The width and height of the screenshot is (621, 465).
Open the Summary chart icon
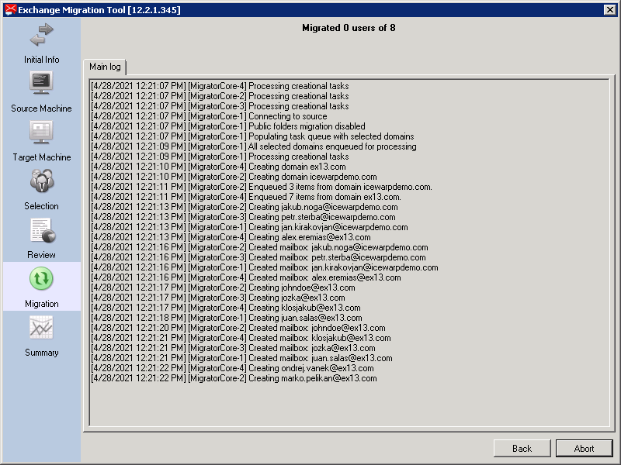tap(41, 327)
